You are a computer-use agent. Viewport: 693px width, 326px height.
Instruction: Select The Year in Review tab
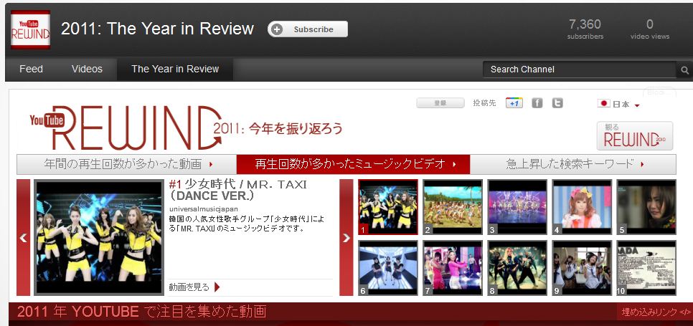175,69
